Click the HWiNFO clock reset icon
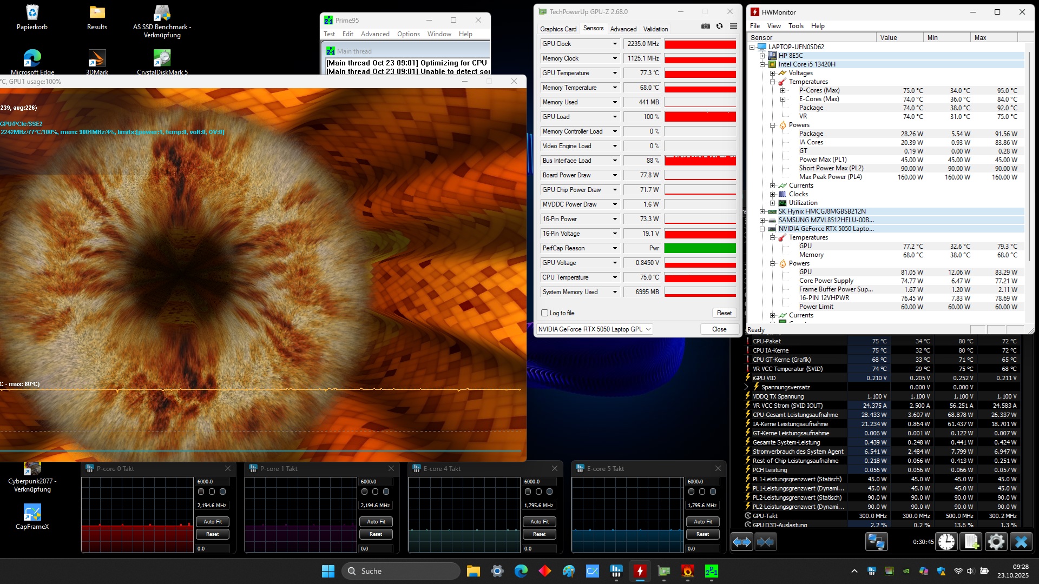This screenshot has width=1039, height=584. [946, 542]
